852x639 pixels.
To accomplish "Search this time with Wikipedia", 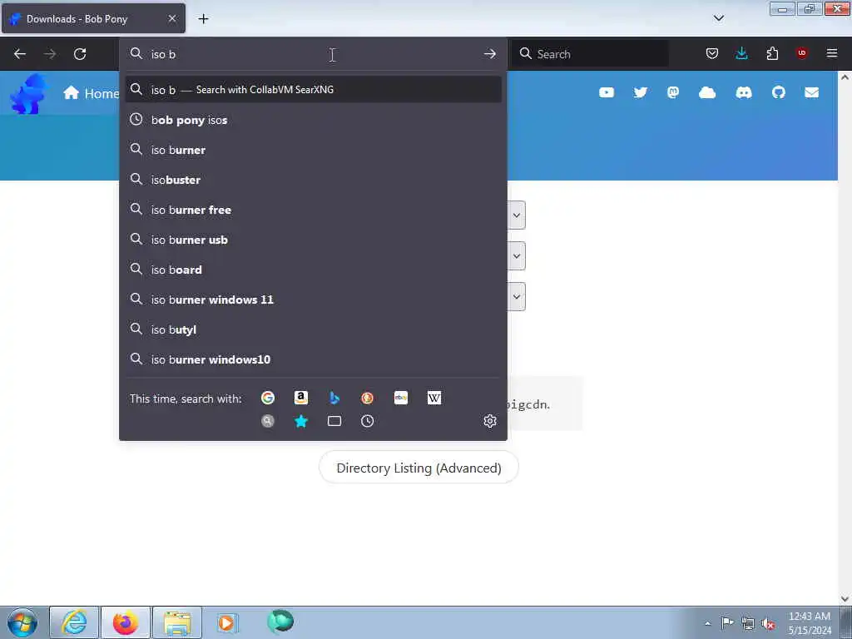I will (434, 398).
